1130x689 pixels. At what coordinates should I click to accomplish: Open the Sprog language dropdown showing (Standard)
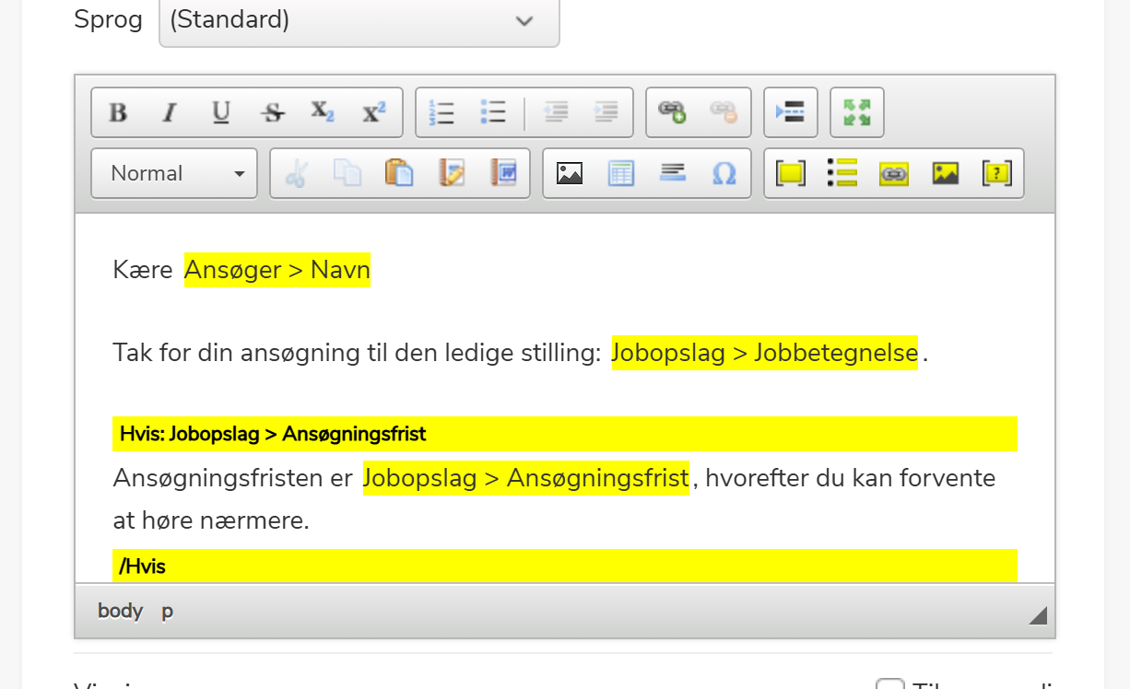[x=359, y=20]
